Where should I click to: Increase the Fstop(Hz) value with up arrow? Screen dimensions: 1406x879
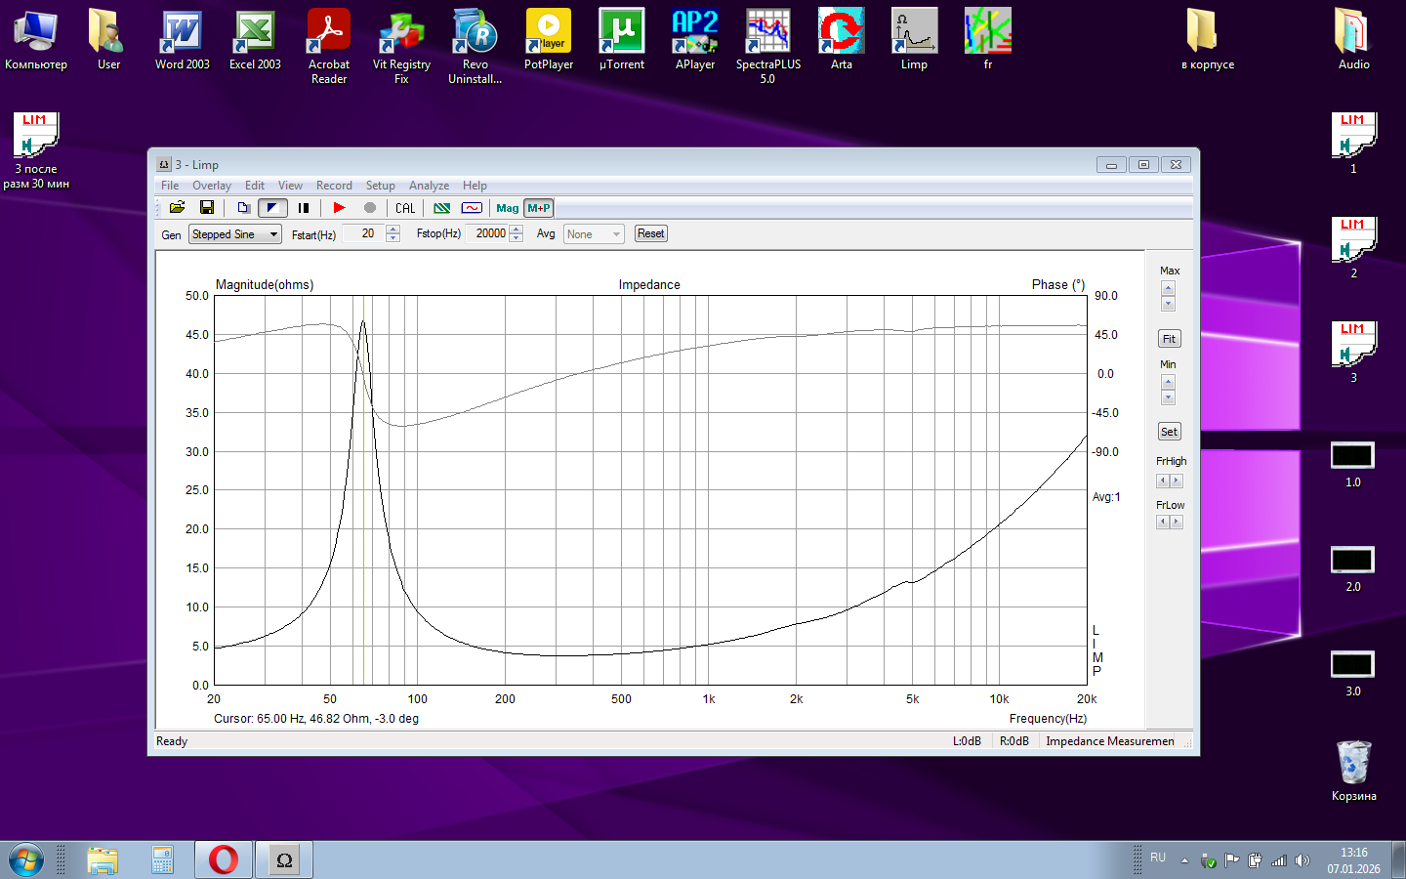point(517,230)
